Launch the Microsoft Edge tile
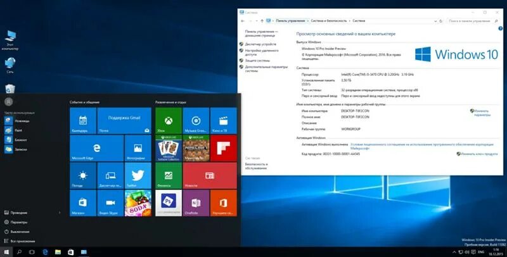The image size is (507, 257). tap(97, 148)
